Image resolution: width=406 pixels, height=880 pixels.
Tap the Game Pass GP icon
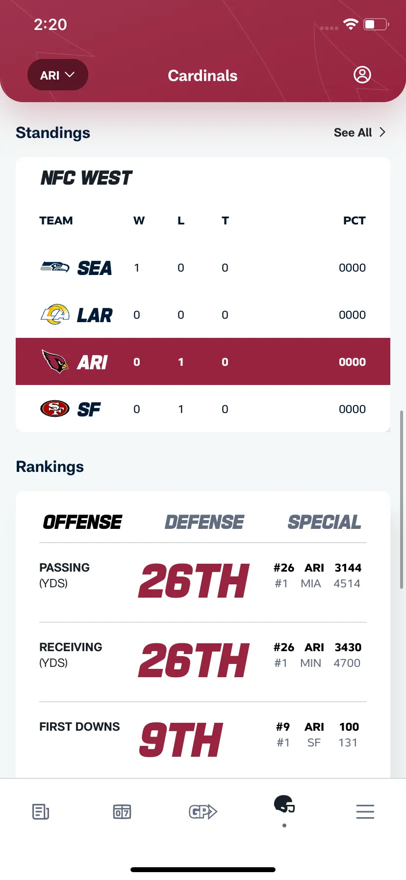[x=203, y=812]
